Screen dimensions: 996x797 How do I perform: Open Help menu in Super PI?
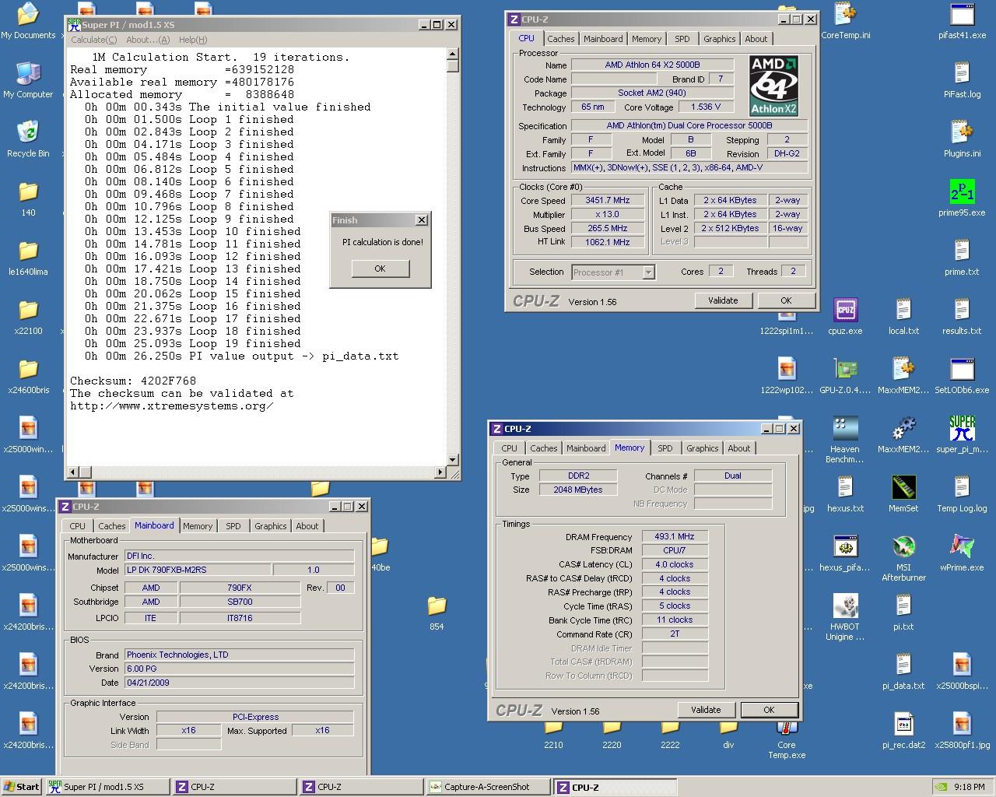[x=193, y=40]
